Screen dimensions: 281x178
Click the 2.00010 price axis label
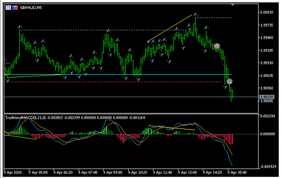(x=267, y=12)
